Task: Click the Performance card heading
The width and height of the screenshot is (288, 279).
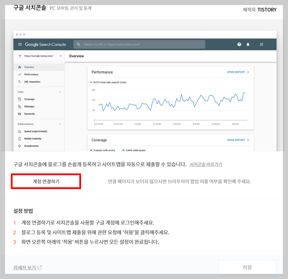Action: (x=102, y=72)
